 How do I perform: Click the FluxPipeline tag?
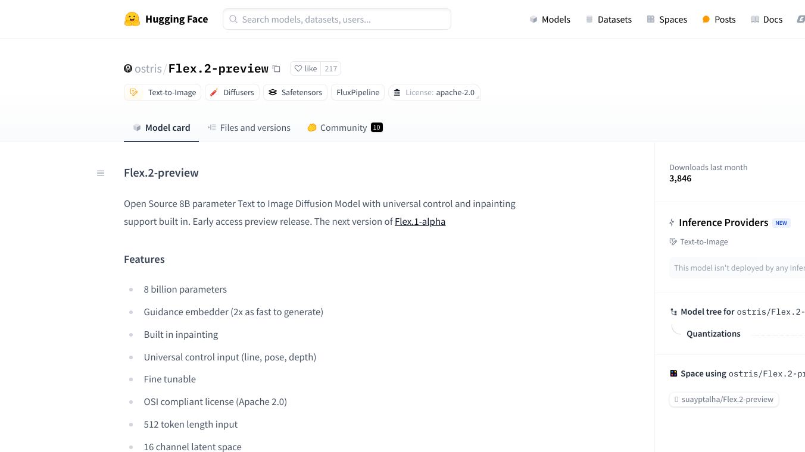coord(358,92)
